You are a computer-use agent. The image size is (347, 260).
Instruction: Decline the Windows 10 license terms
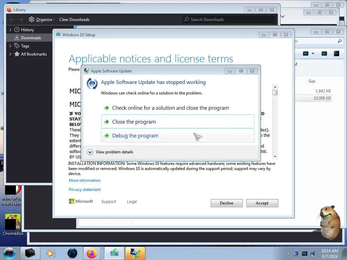[226, 203]
